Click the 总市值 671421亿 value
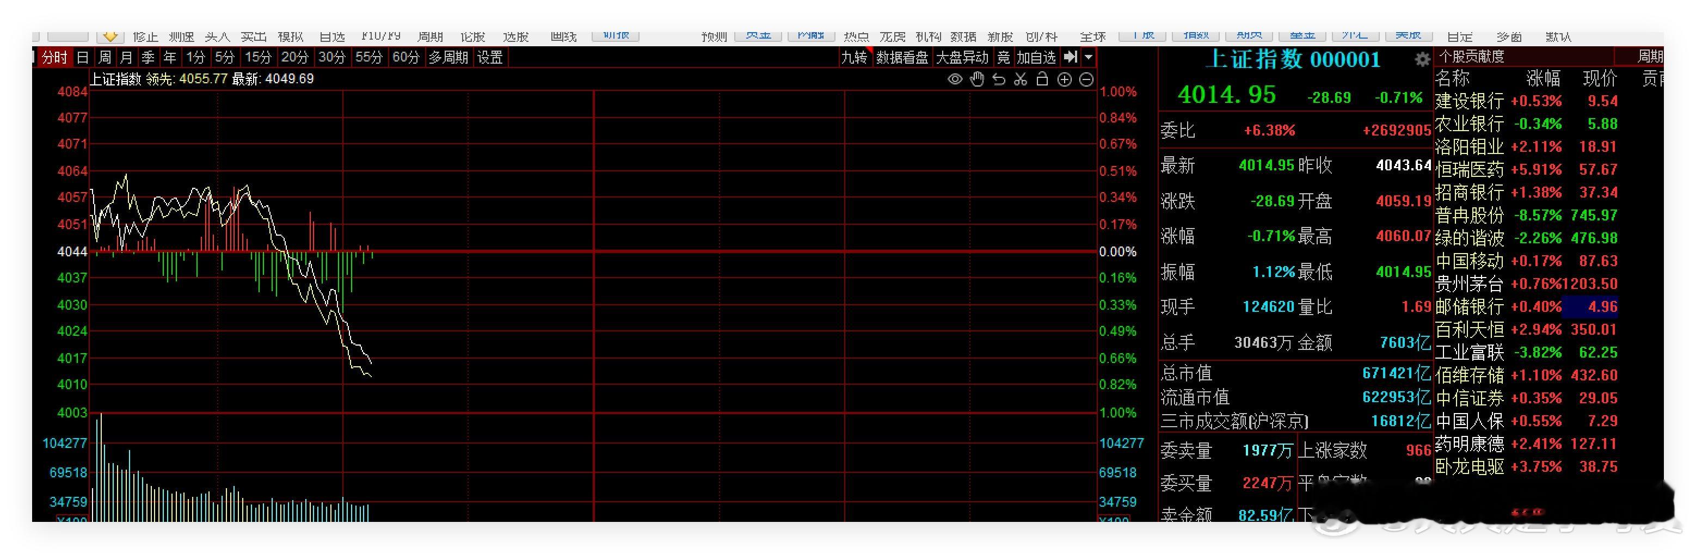Screen dimensions: 1696x554 tap(1397, 373)
